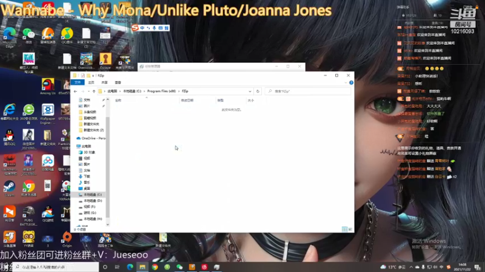Open Microsoft Edge desktop shortcut
485x272 pixels.
tap(9, 37)
